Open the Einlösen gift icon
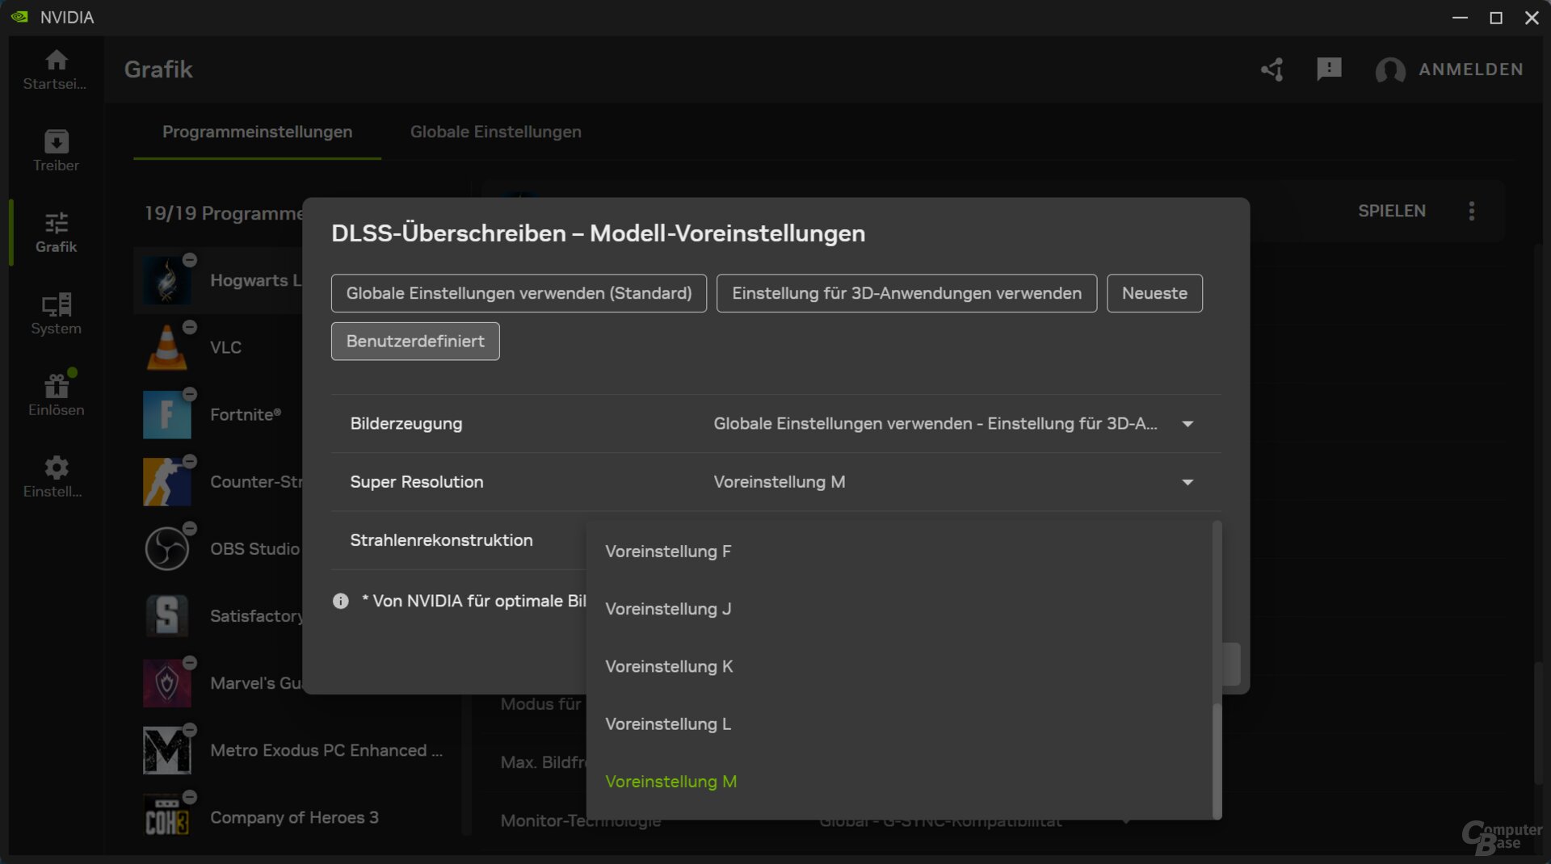This screenshot has height=864, width=1551. click(x=56, y=395)
